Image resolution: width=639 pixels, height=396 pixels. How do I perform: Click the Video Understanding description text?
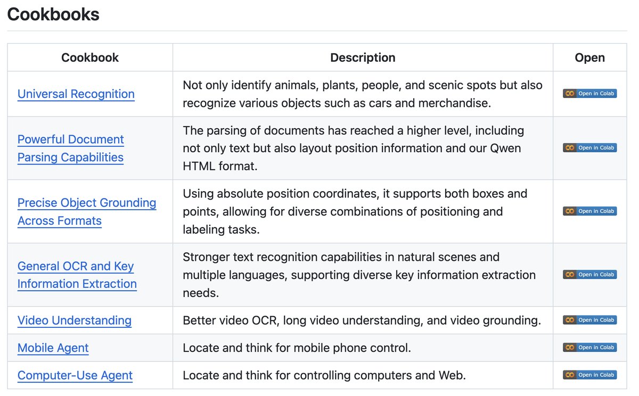click(362, 320)
